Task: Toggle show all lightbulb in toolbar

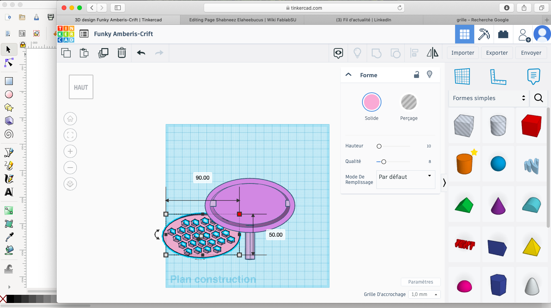Action: [x=357, y=53]
